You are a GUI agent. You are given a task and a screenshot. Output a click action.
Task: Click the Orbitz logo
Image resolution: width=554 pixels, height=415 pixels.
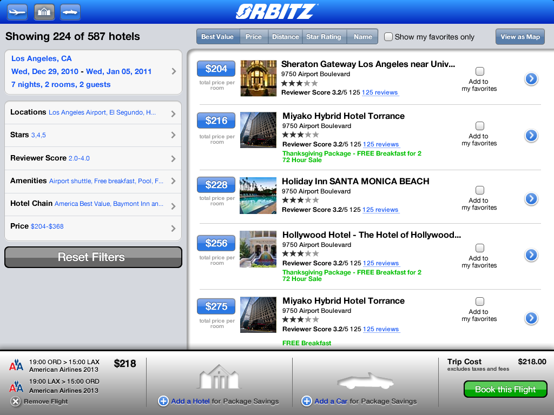277,11
